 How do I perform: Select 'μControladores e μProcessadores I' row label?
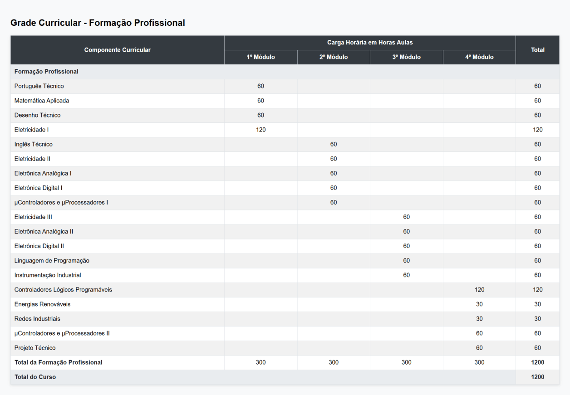click(61, 202)
